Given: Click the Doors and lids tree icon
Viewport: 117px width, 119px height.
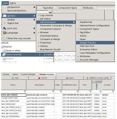Looking at the screenshot, I should click(4, 54).
